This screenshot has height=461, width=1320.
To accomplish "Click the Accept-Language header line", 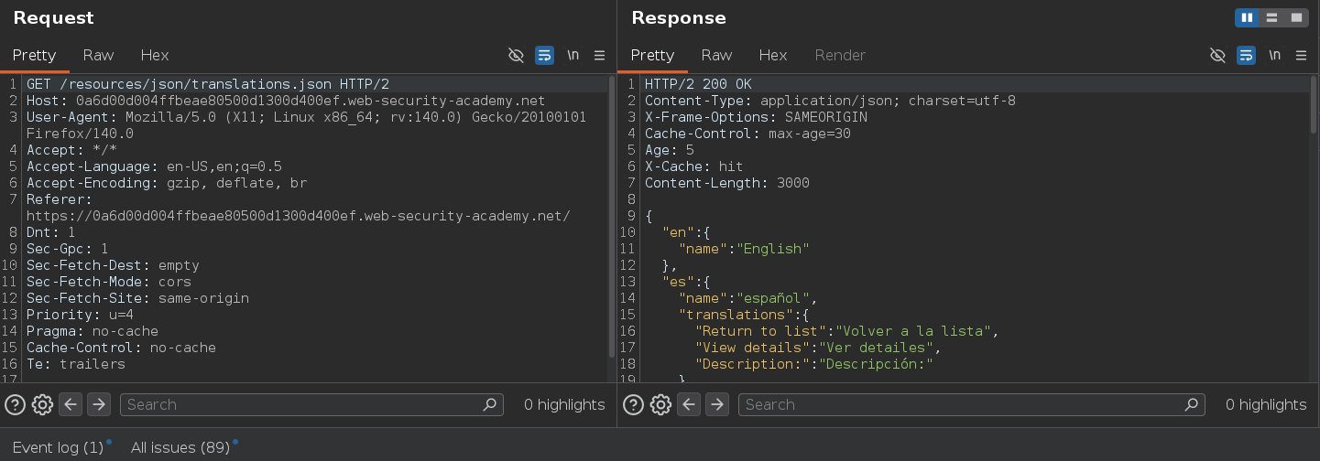I will pyautogui.click(x=154, y=166).
